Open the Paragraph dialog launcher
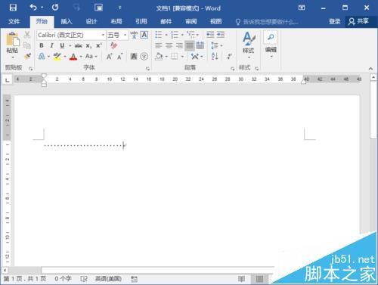The height and width of the screenshot is (285, 378). point(233,69)
